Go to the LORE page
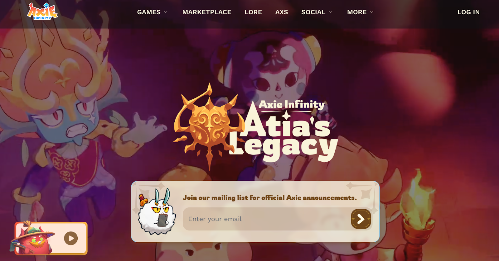 click(253, 12)
